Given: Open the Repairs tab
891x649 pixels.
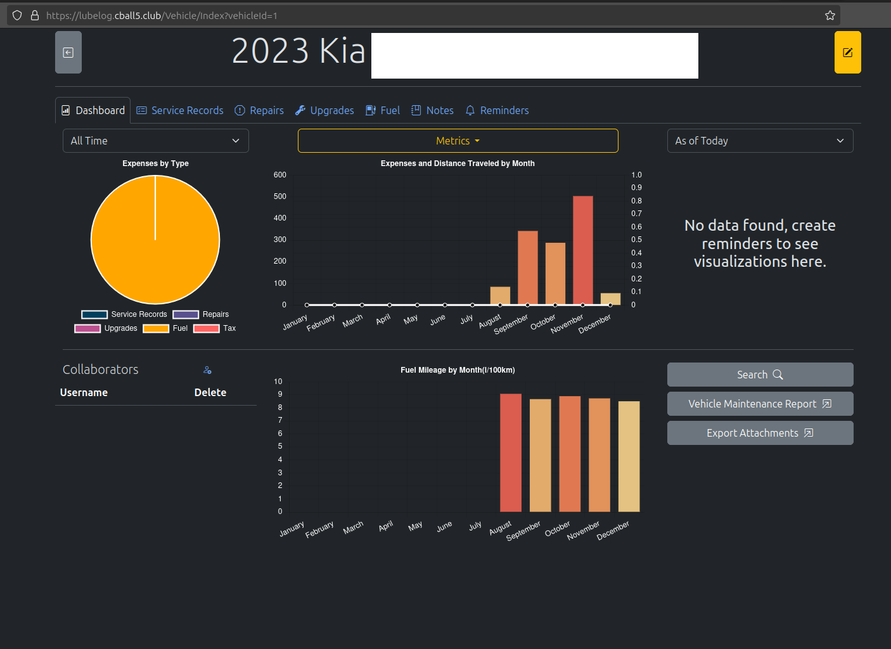Looking at the screenshot, I should [259, 110].
